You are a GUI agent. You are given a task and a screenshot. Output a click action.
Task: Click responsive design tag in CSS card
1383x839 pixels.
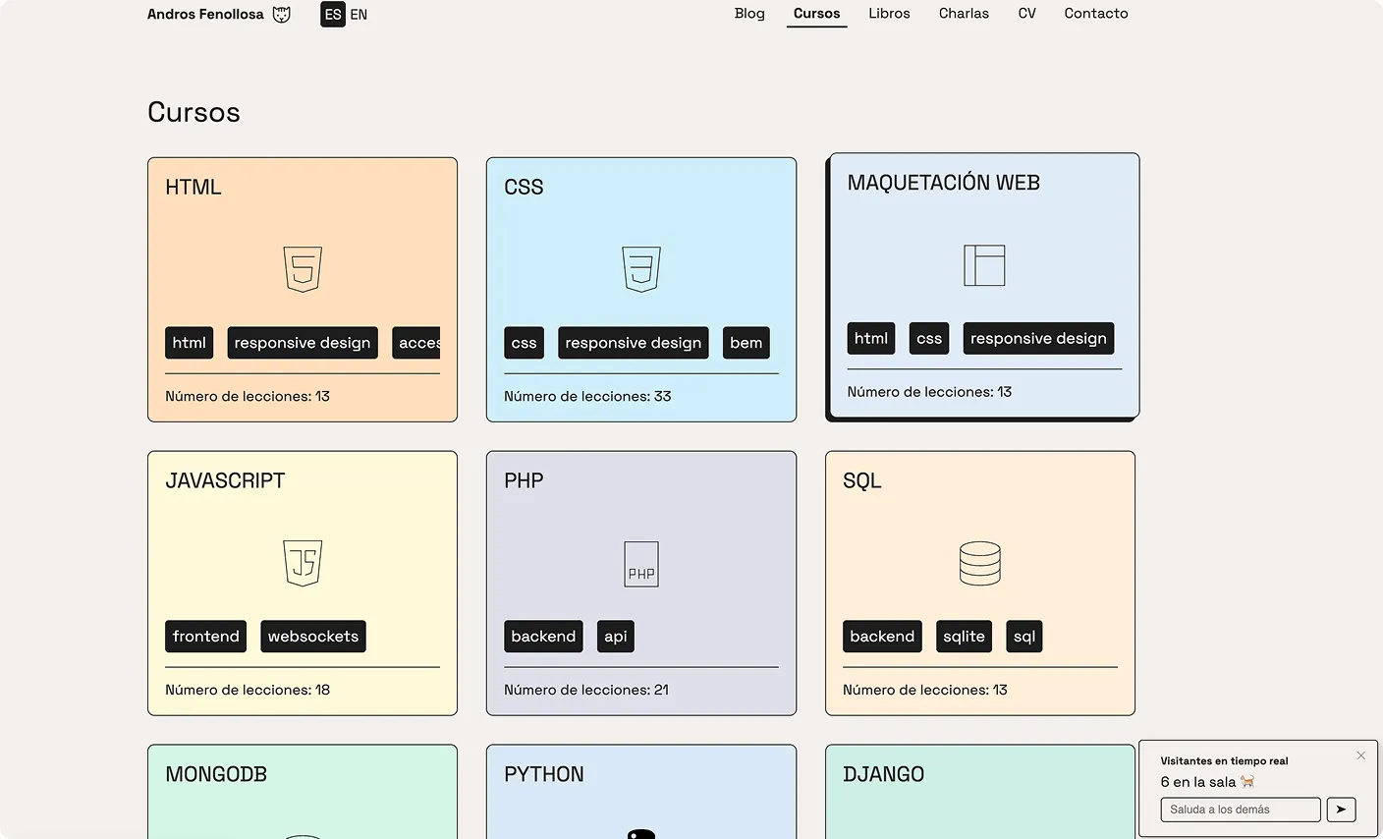click(634, 343)
